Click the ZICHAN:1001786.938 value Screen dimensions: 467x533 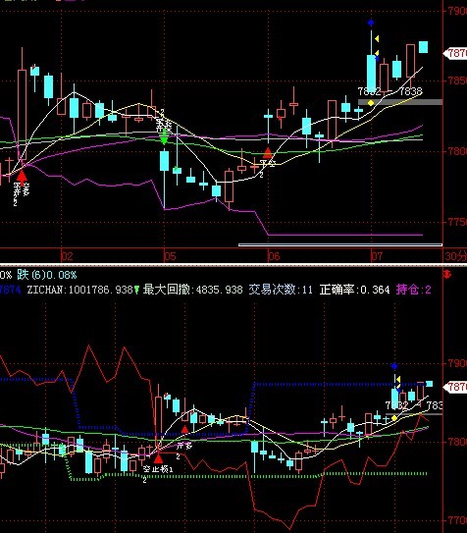[x=79, y=290]
